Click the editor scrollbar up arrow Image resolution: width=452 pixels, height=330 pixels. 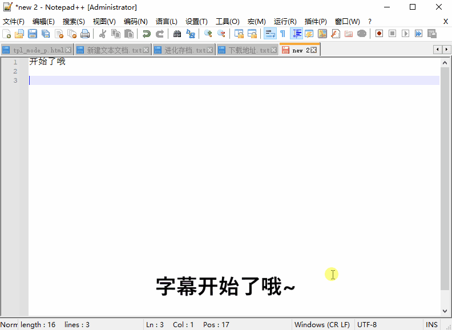coord(445,63)
